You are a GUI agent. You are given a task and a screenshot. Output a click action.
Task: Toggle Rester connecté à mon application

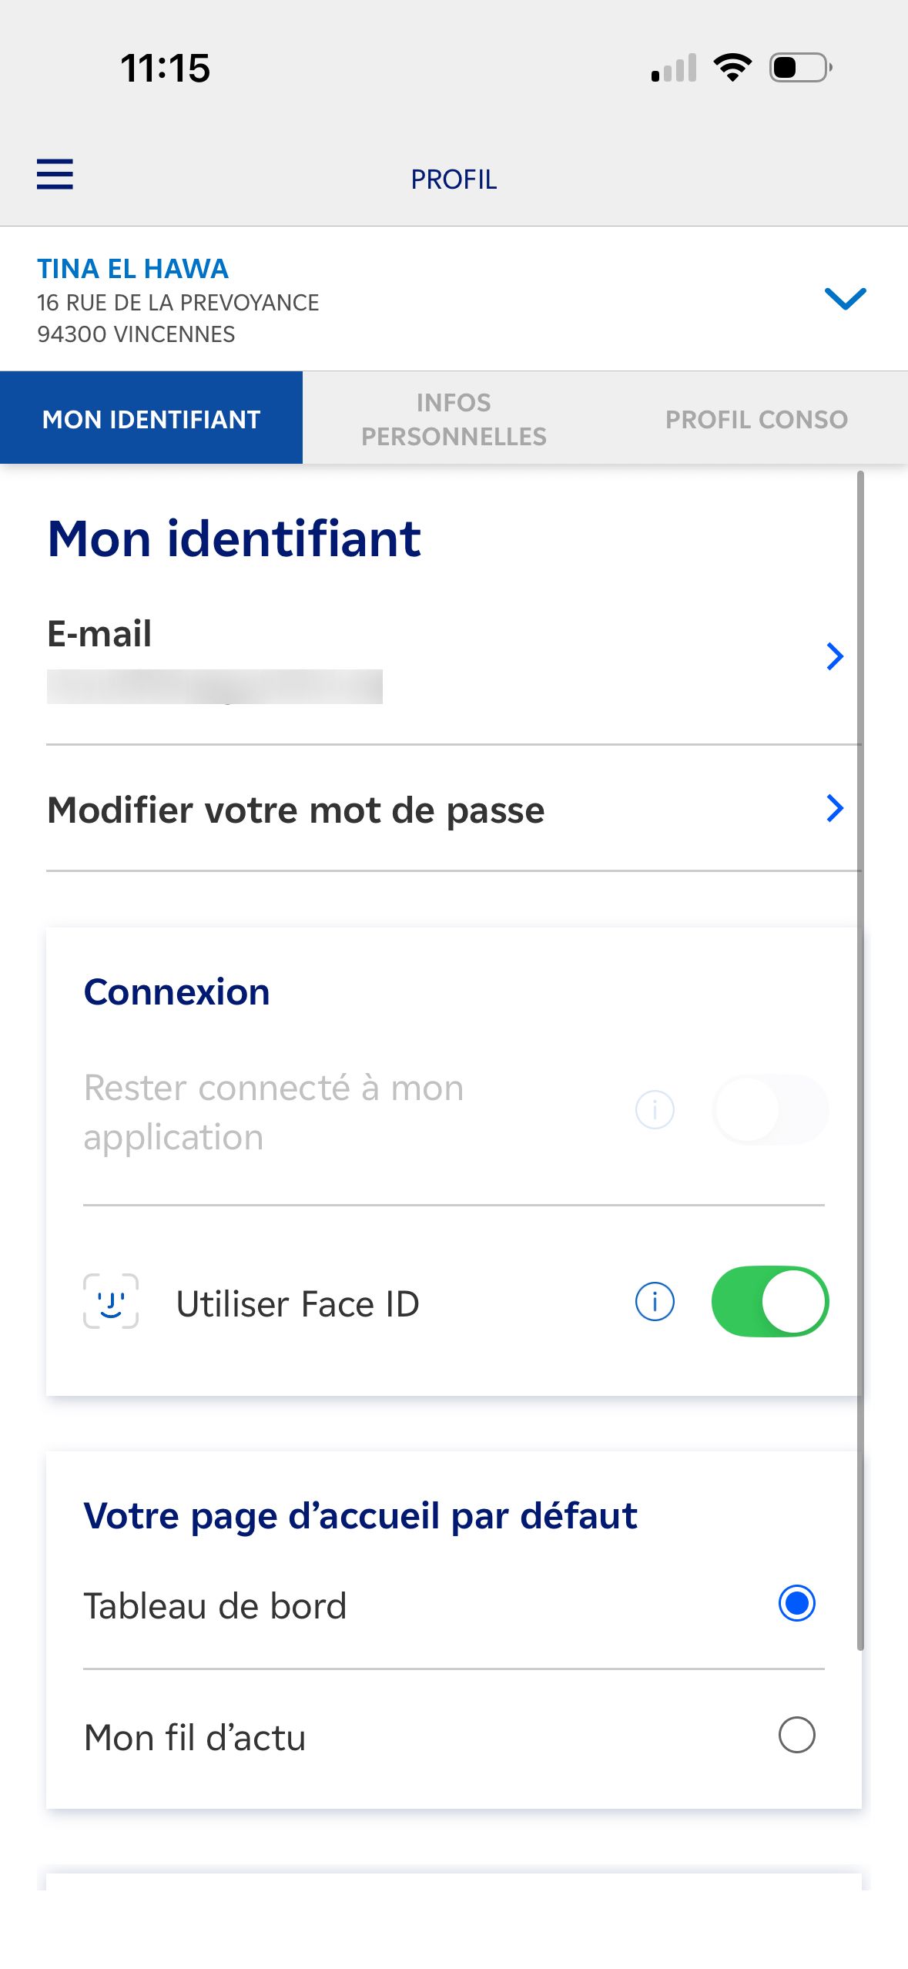click(769, 1110)
